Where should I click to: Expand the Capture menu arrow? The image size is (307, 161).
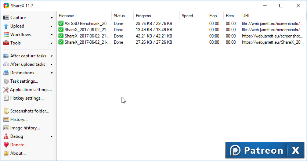[x=51, y=18]
